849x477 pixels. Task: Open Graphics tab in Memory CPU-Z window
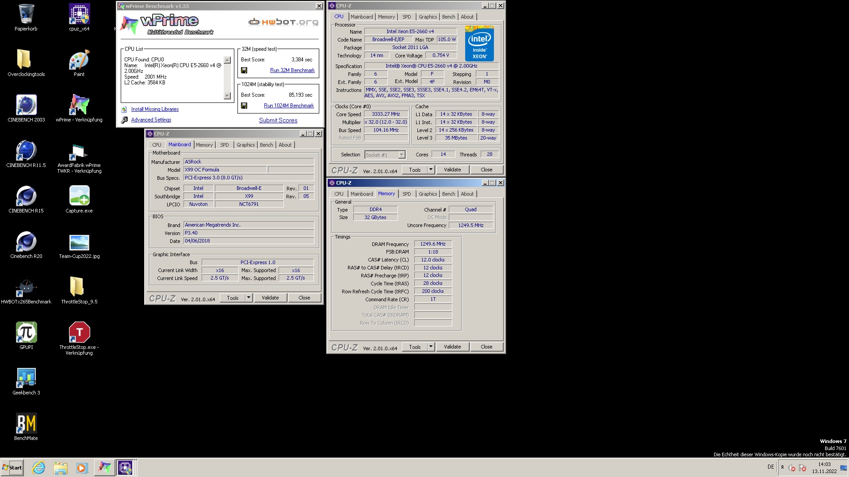428,194
